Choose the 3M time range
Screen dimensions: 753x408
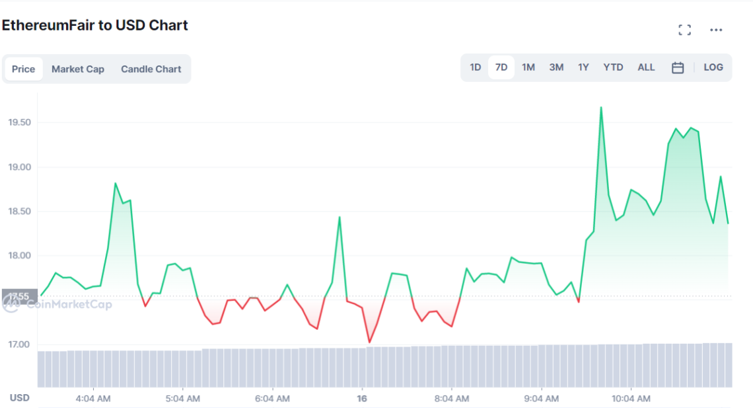(556, 67)
